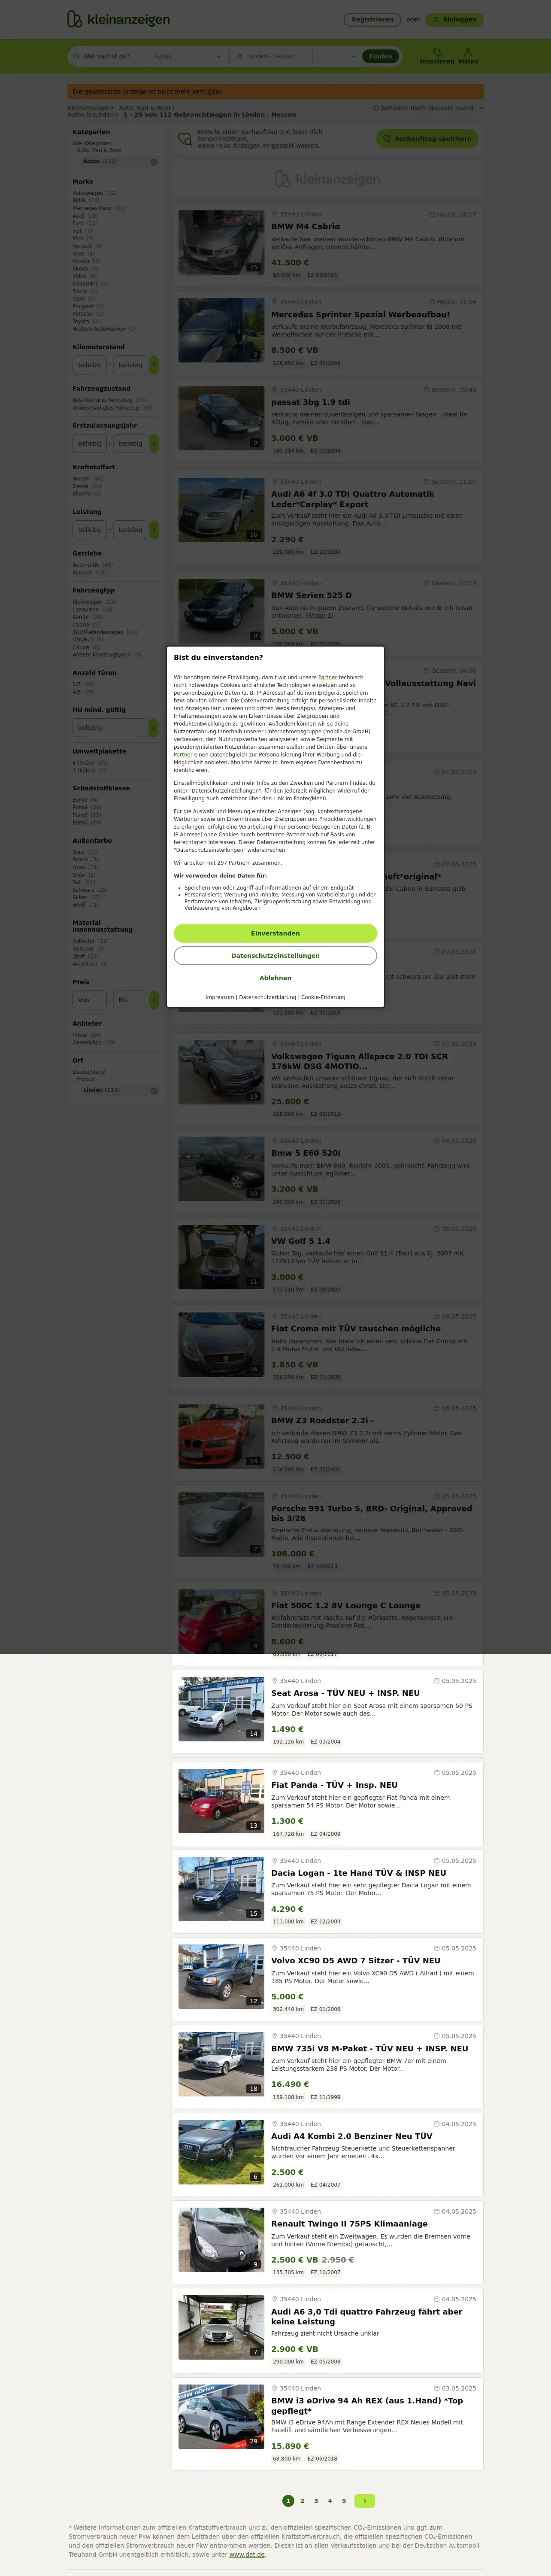Image resolution: width=551 pixels, height=2576 pixels.
Task: Click the kleinanzeigen banner logo above listings
Action: tap(327, 179)
